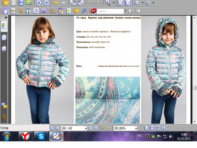The image size is (197, 148).
Task: Open the Comments side panel
Action: (x=4, y=105)
